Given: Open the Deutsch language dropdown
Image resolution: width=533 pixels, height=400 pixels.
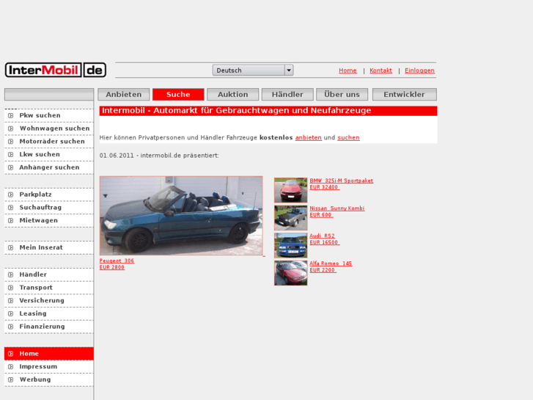Looking at the screenshot, I should 253,70.
